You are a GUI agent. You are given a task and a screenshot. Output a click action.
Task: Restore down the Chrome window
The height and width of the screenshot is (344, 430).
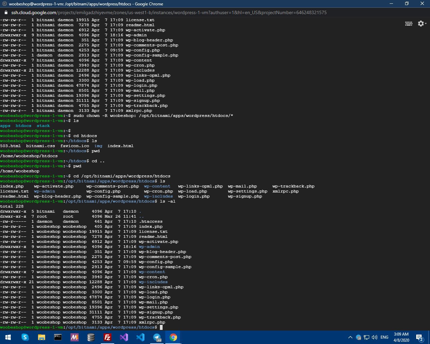(407, 4)
